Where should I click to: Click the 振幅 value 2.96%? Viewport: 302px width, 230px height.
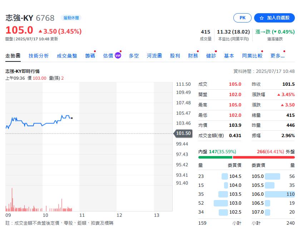[x=288, y=136]
